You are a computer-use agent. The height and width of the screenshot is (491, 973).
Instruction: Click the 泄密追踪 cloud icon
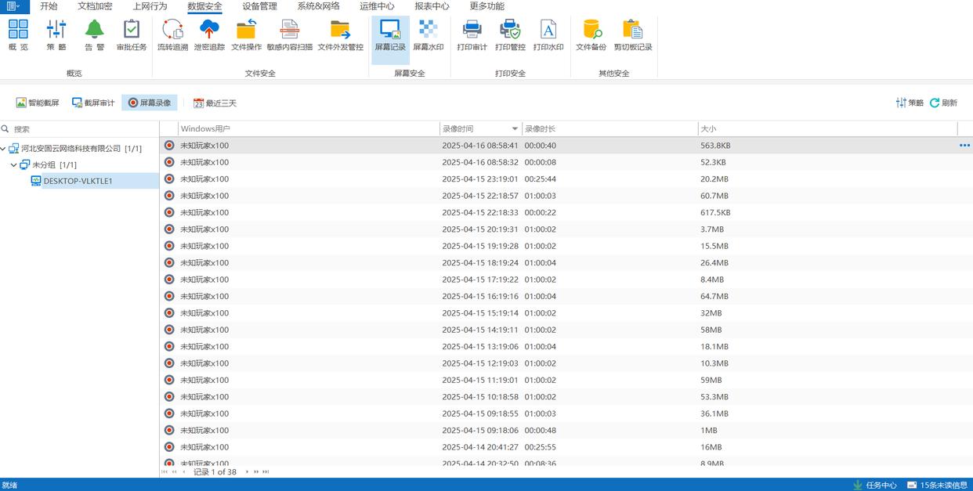(209, 34)
